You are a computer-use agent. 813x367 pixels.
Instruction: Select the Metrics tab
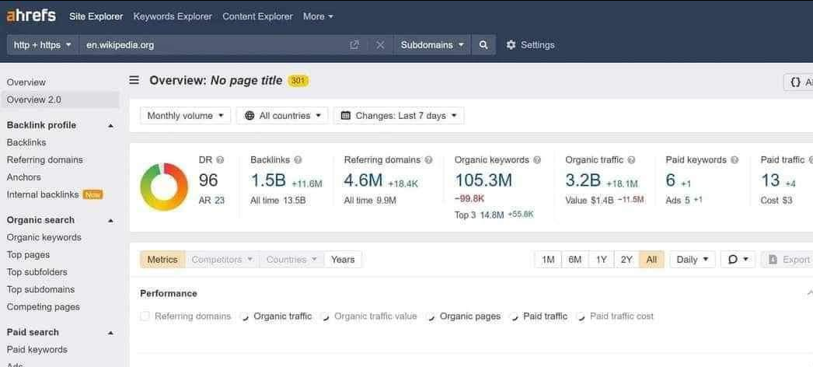click(x=162, y=260)
